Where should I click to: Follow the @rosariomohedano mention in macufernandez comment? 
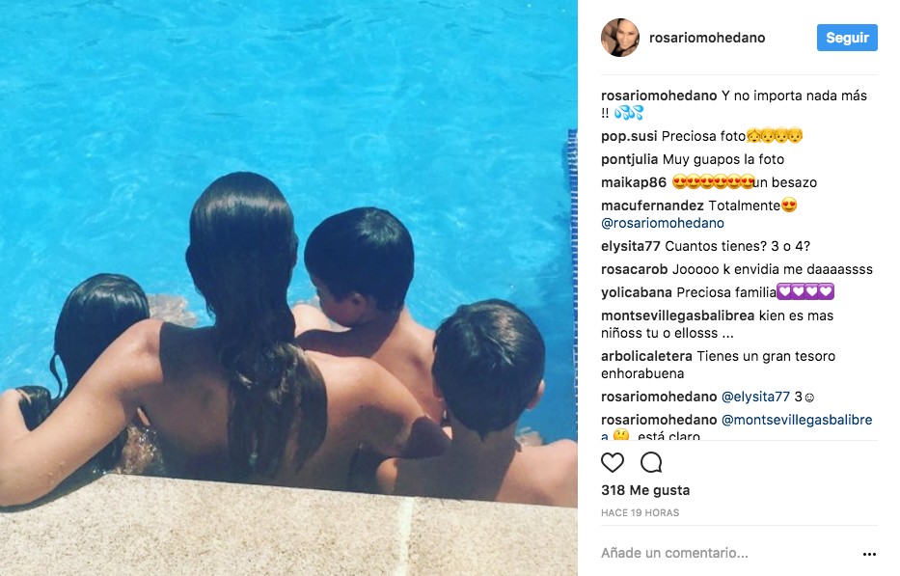tap(663, 223)
